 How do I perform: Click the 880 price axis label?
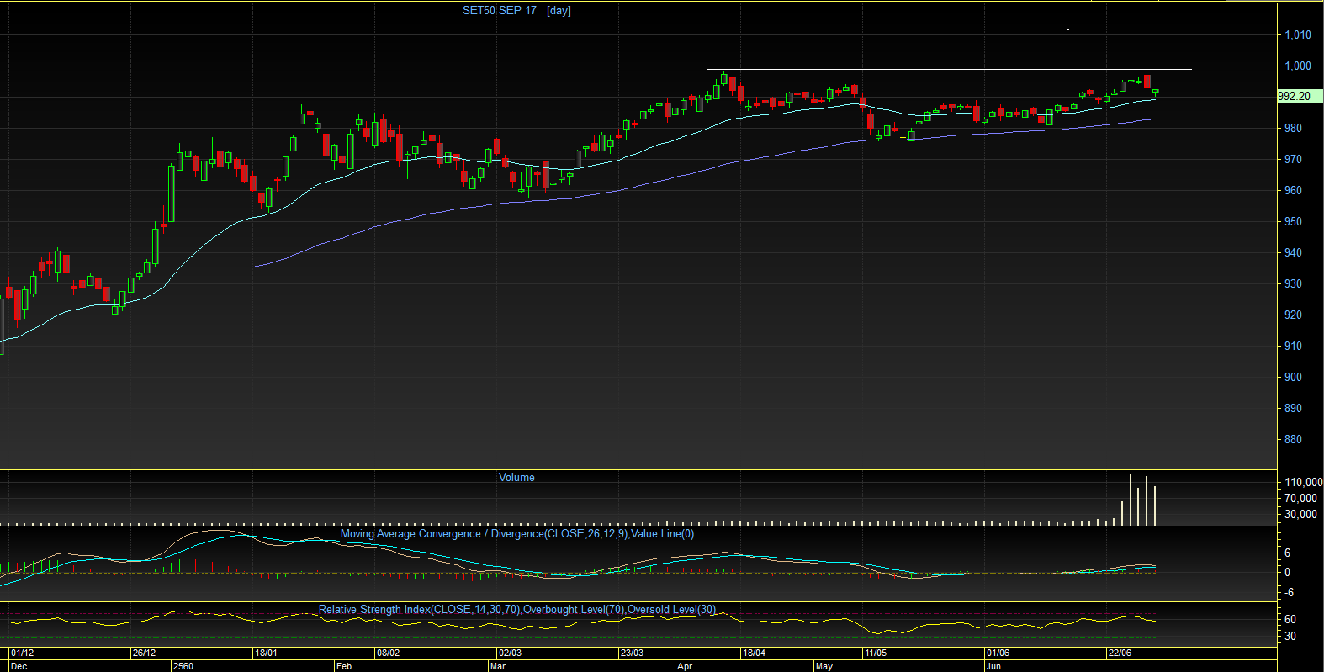tap(1293, 439)
